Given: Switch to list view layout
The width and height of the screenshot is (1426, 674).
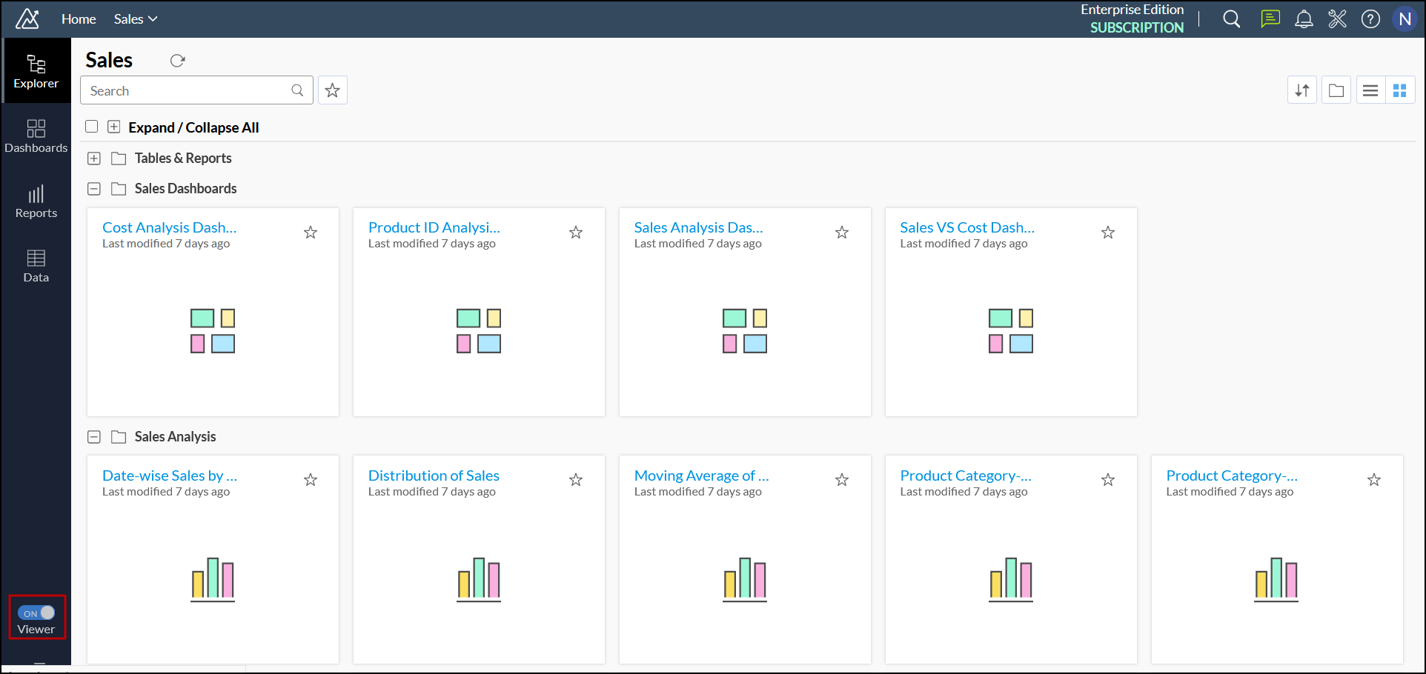Looking at the screenshot, I should [1370, 90].
